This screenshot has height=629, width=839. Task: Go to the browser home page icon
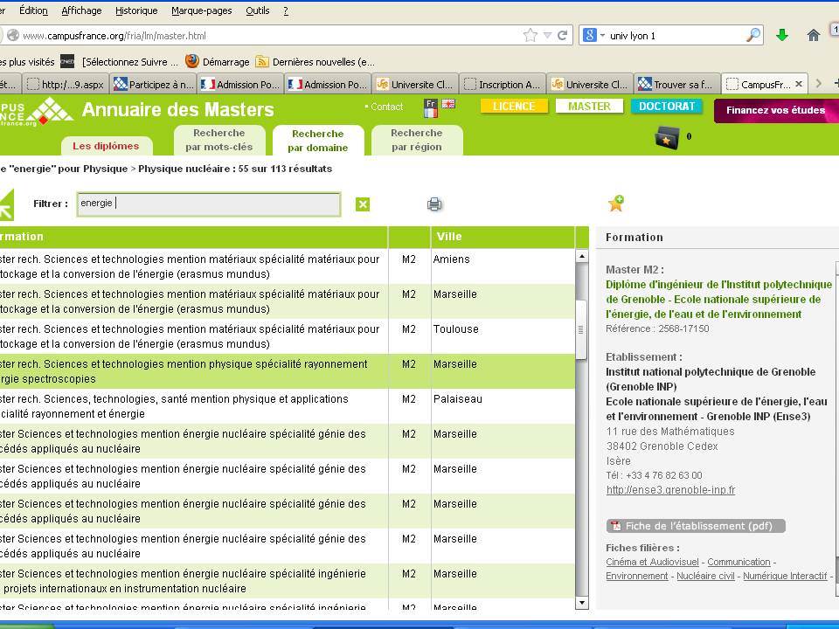point(814,36)
